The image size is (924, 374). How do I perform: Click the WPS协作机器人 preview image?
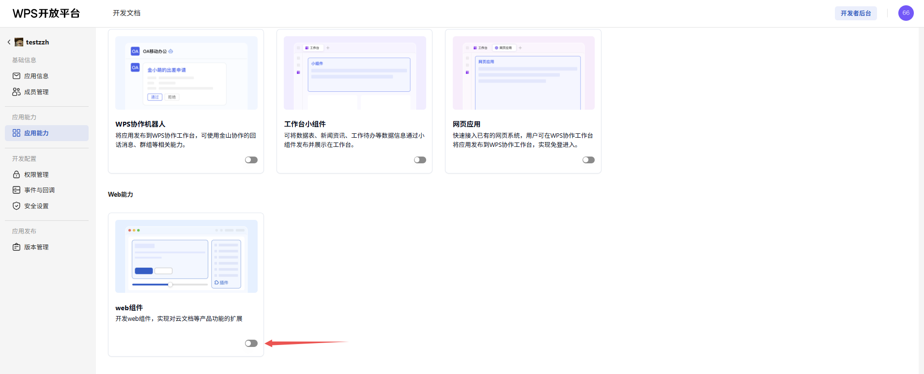coord(186,73)
